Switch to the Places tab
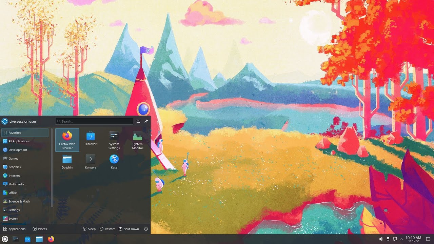The width and height of the screenshot is (434, 244). (40, 229)
